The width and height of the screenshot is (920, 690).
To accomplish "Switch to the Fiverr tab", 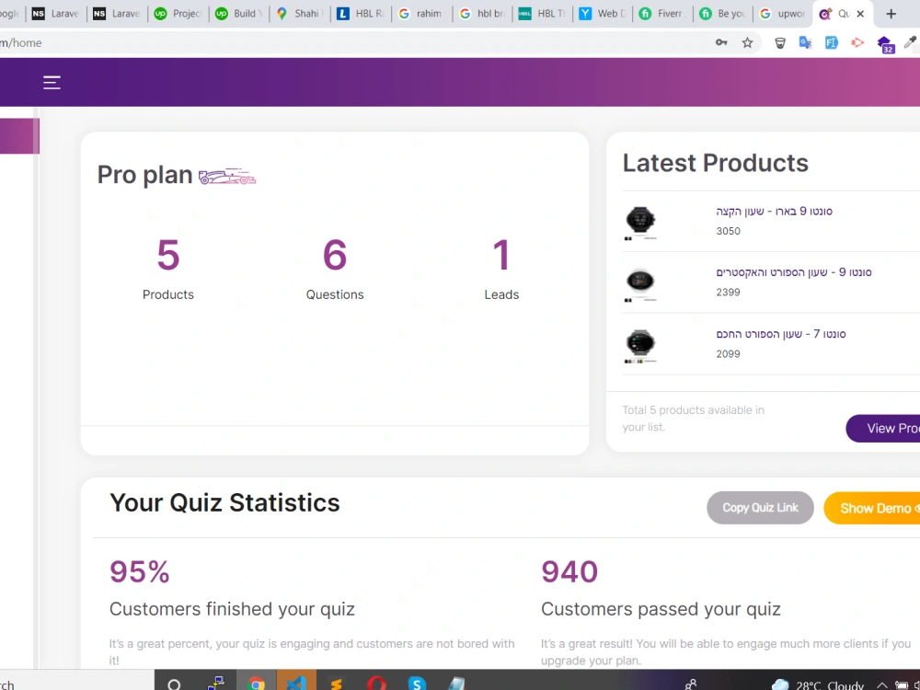I will point(663,14).
